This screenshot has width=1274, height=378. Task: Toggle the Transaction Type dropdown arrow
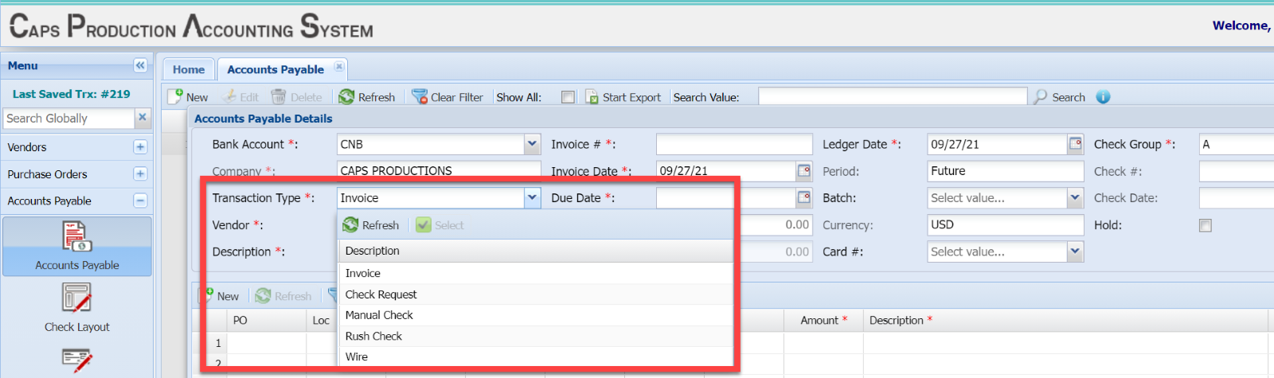[x=532, y=197]
